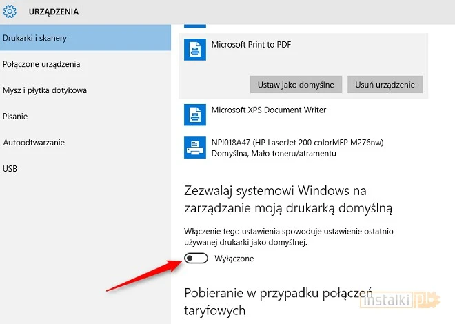Switch to Autoodtwarzanie settings

pos(34,143)
